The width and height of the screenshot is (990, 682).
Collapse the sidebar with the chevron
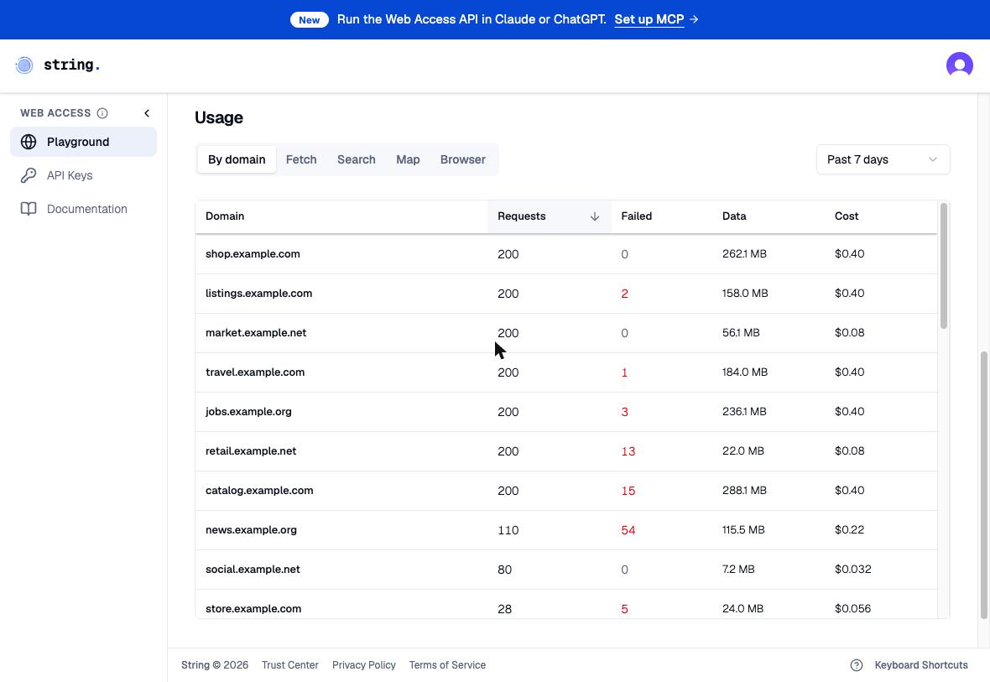(x=147, y=113)
